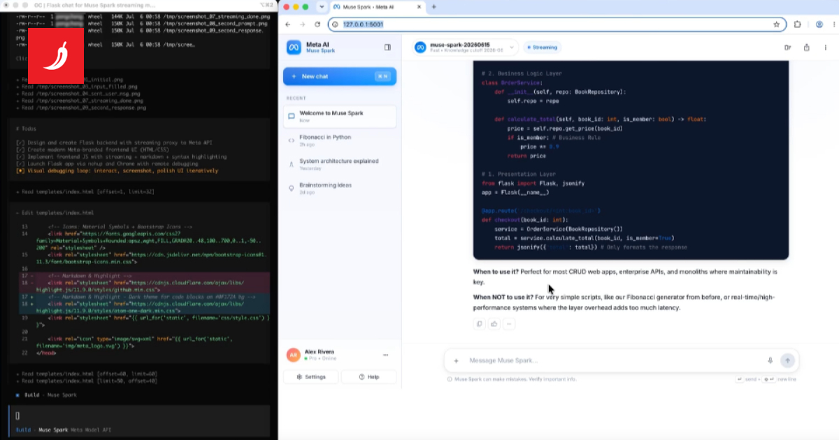Open Help in the sidebar
Image resolution: width=839 pixels, height=440 pixels.
coord(368,376)
